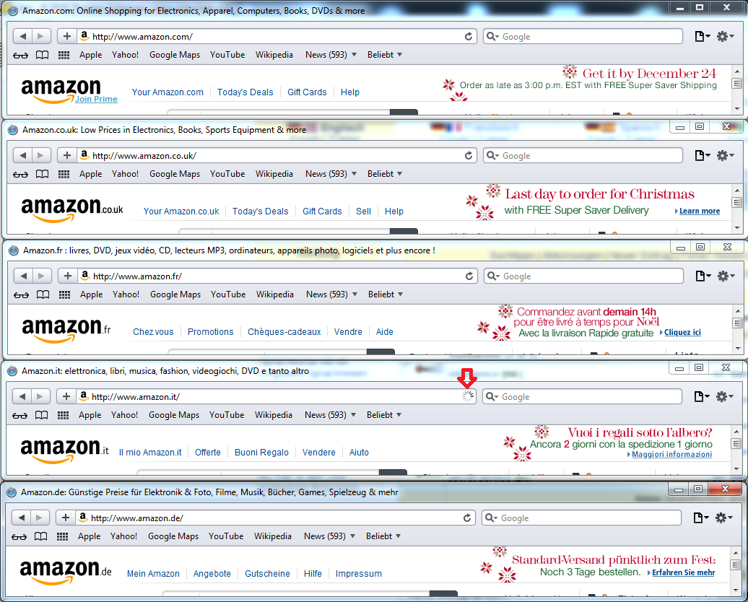This screenshot has height=602, width=748.
Task: Click amazon.it logo
Action: click(x=64, y=451)
